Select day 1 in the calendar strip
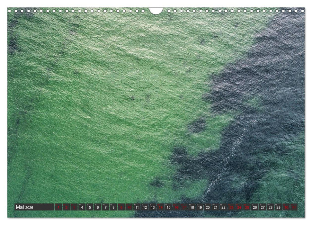312x225 pixels. point(58,207)
